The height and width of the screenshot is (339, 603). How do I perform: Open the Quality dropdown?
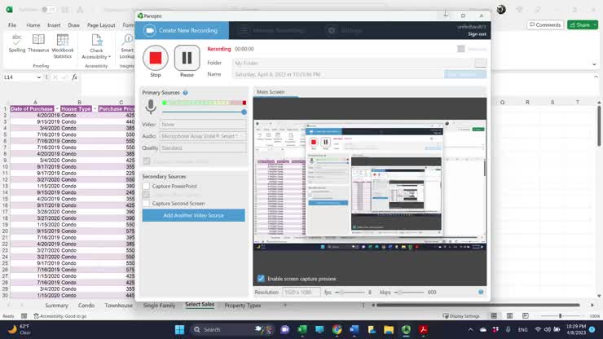tap(203, 147)
